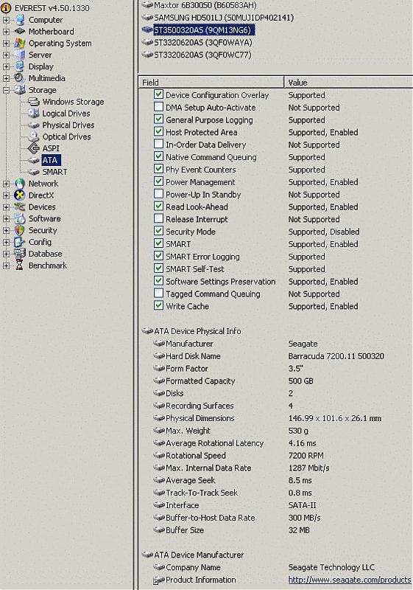Click the ATA Device Manufacturer header
The width and height of the screenshot is (413, 590).
[199, 555]
